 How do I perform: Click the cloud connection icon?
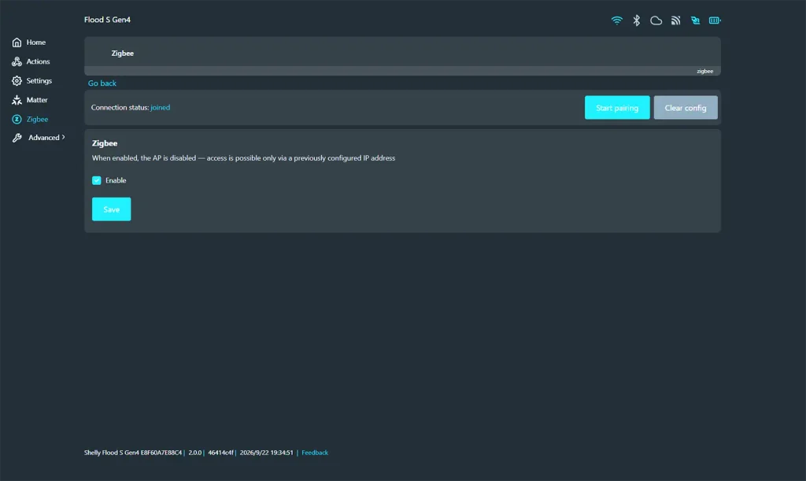click(656, 20)
